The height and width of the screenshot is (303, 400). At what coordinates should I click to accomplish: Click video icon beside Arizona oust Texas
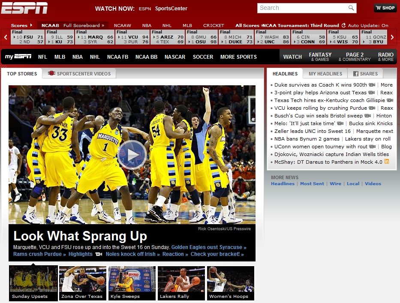click(x=372, y=93)
